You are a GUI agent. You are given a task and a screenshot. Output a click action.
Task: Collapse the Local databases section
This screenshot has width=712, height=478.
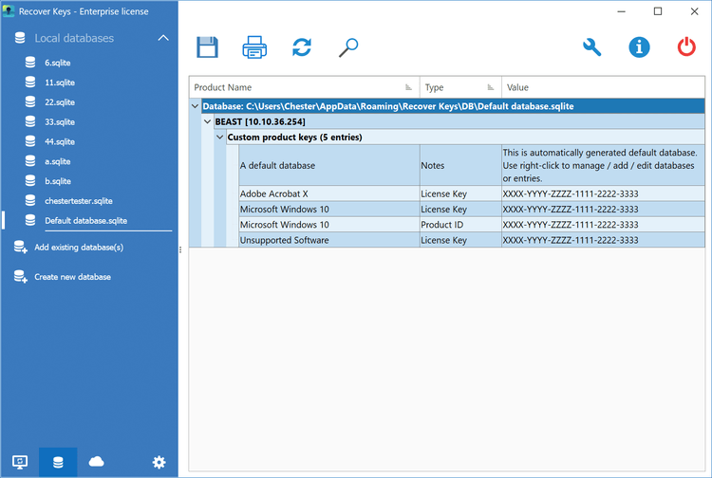click(163, 38)
